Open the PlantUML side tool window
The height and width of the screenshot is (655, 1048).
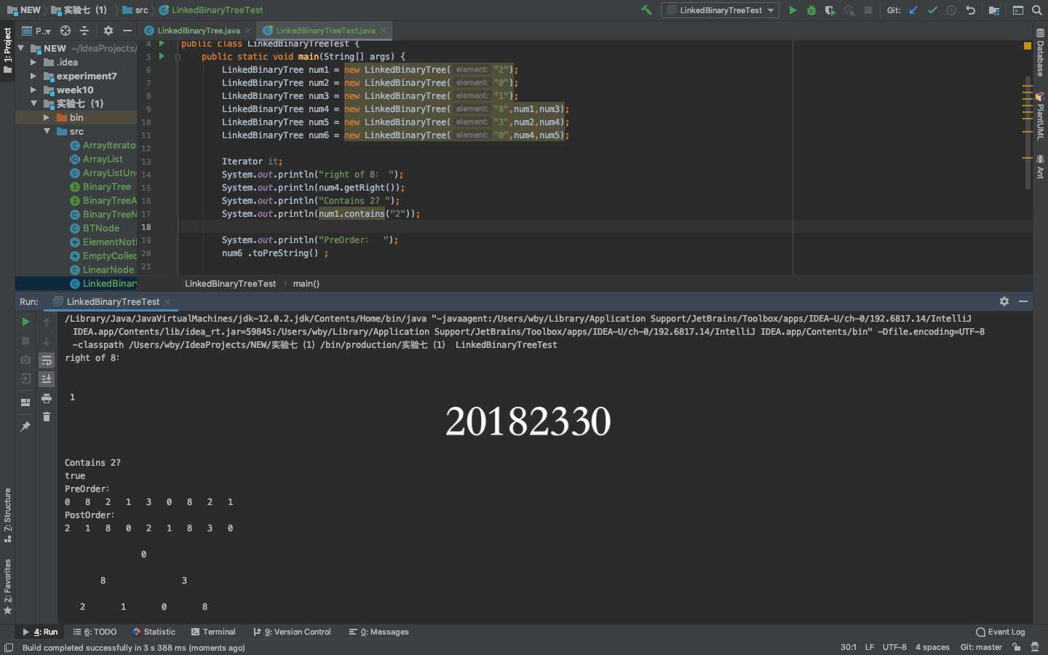(x=1040, y=116)
